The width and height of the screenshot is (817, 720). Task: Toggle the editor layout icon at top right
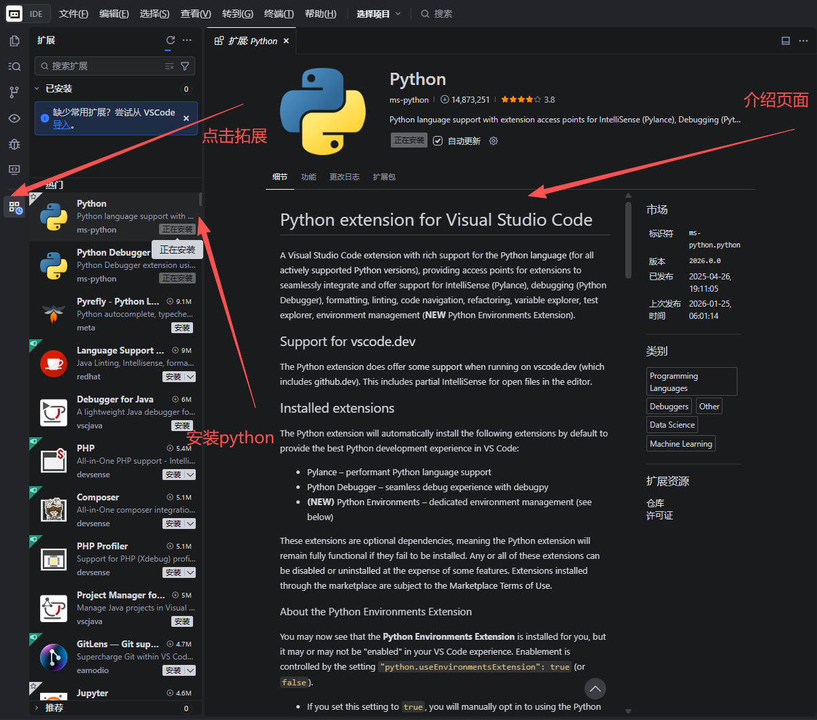coord(786,41)
